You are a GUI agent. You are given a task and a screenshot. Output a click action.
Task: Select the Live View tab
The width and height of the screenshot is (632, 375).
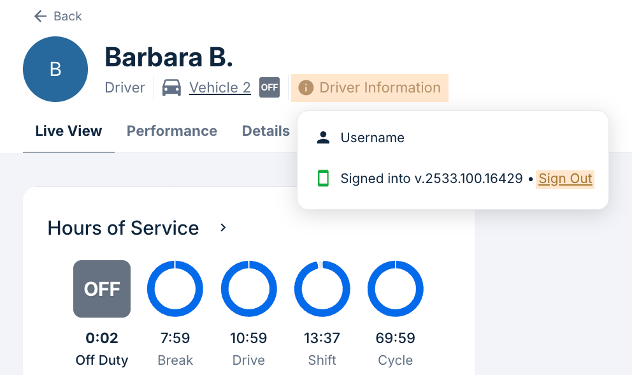click(68, 131)
